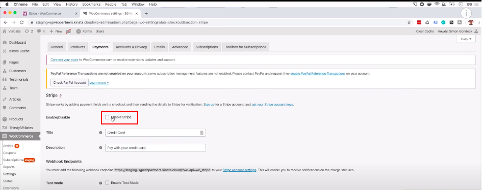This screenshot has width=482, height=190.
Task: Open the Forms admin bar item
Action: click(x=84, y=31)
